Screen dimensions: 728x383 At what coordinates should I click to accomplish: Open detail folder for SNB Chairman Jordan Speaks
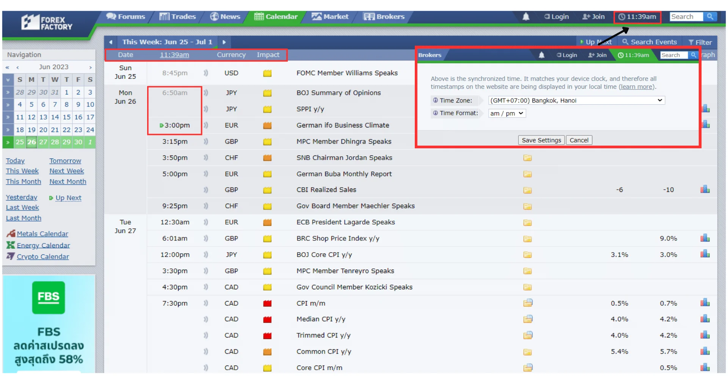coord(527,158)
